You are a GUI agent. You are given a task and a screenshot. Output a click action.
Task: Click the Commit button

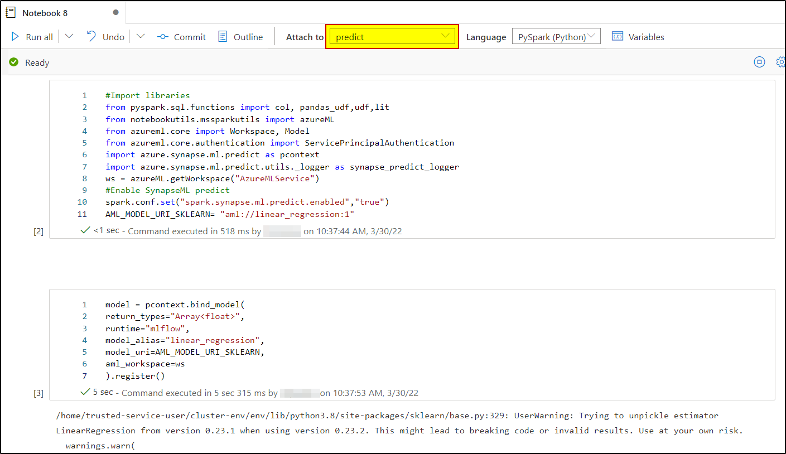coord(182,37)
